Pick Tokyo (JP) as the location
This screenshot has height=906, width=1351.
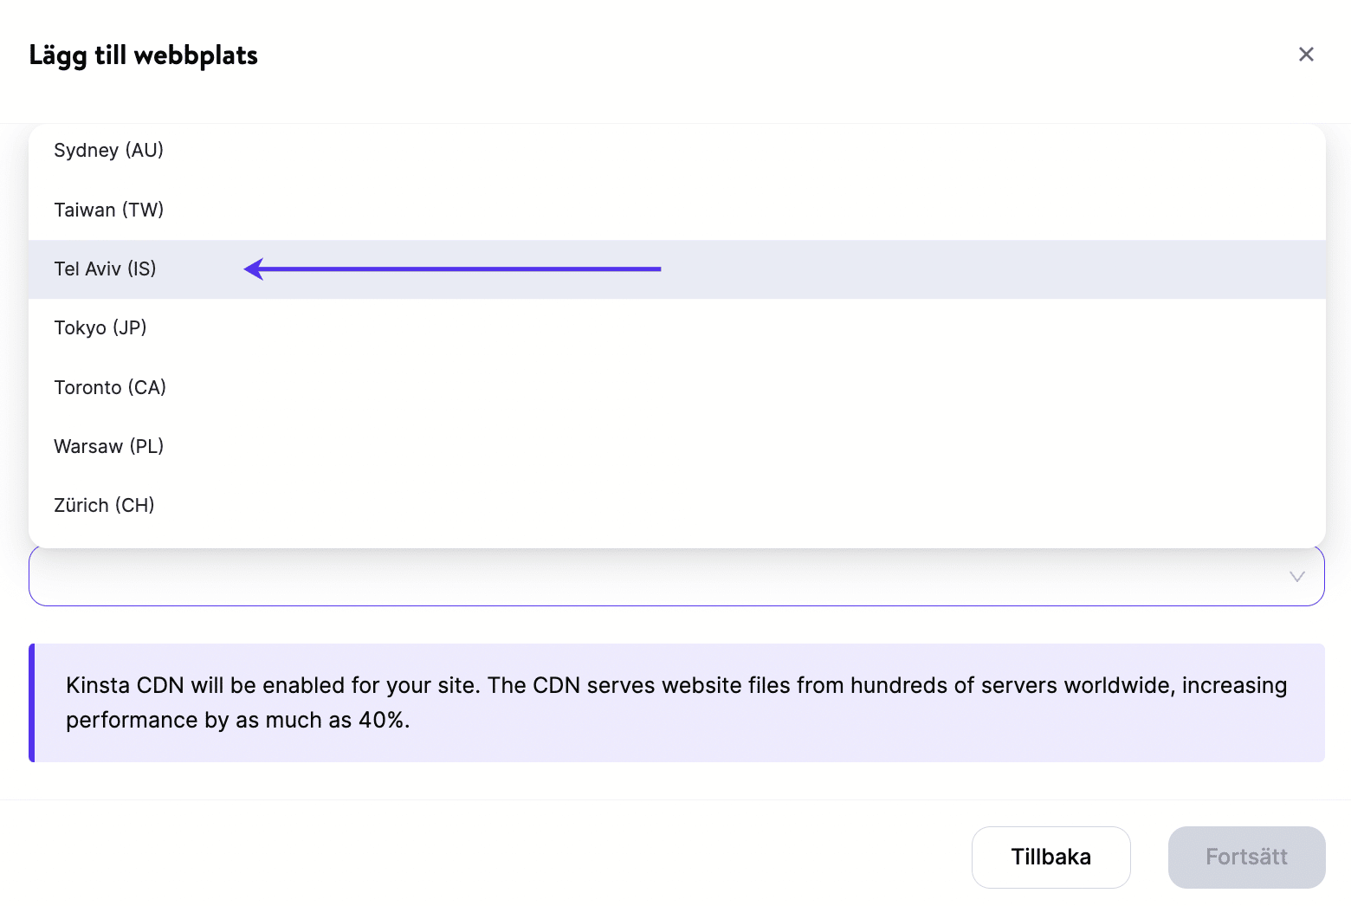click(x=100, y=328)
